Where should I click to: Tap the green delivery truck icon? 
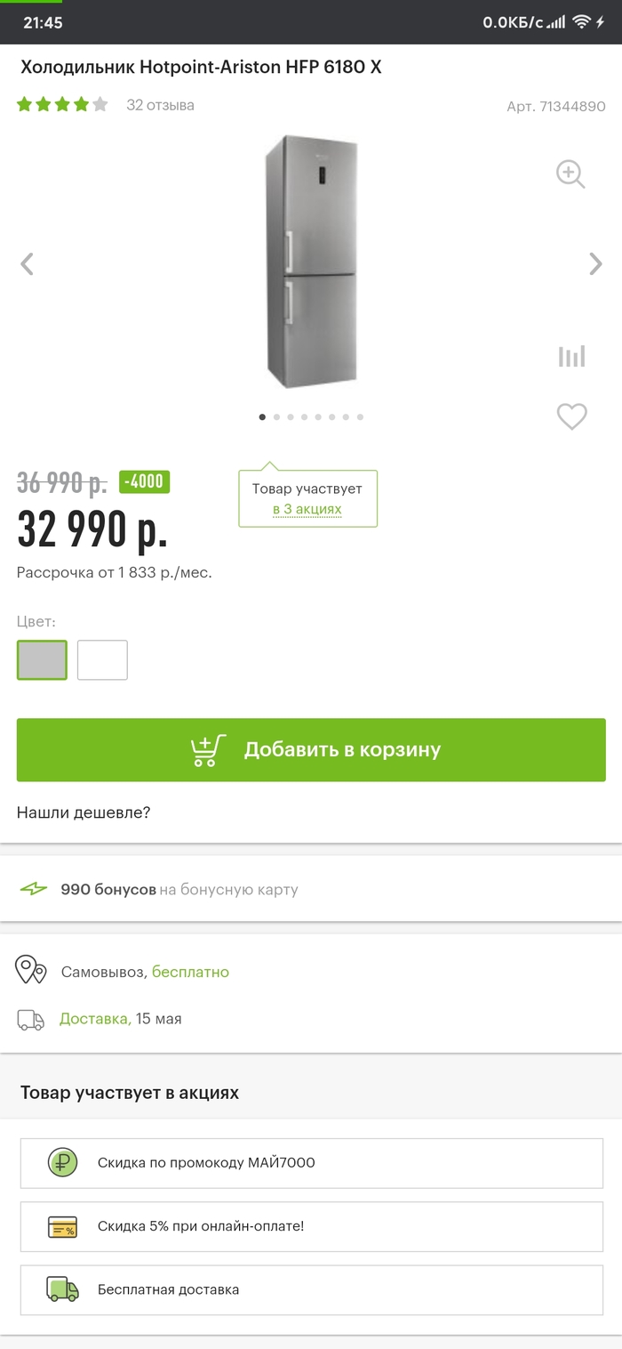click(62, 1289)
